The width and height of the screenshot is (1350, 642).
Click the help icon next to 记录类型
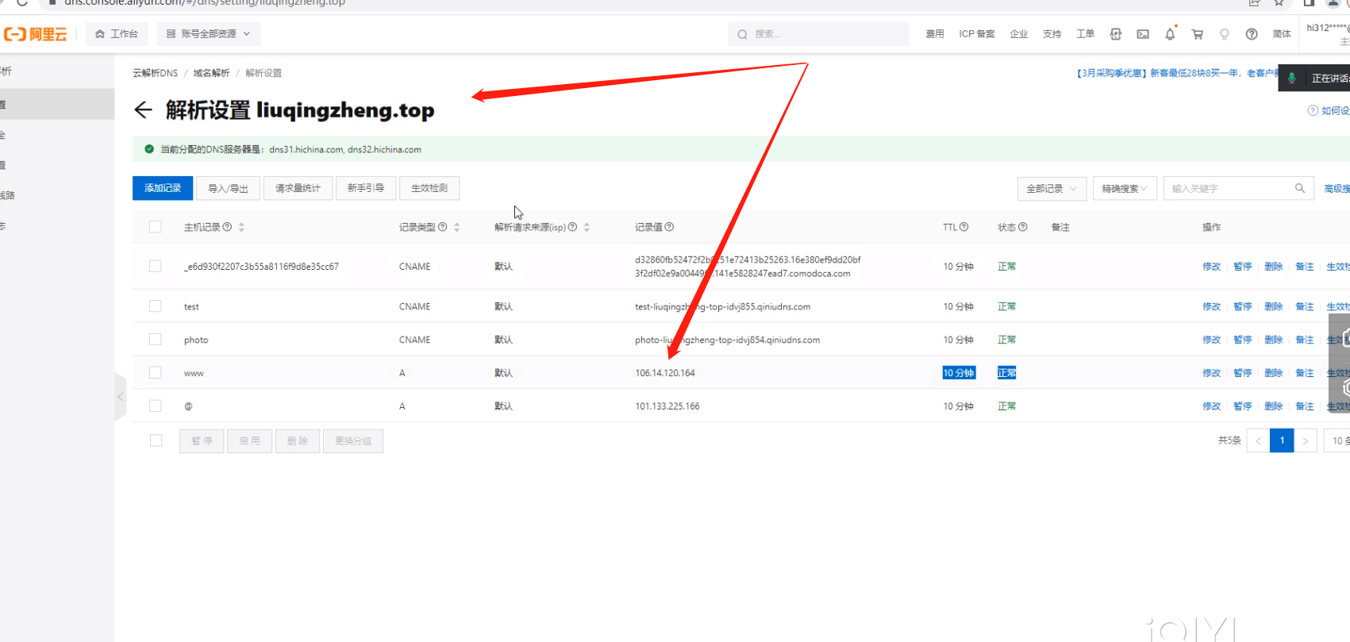click(443, 227)
